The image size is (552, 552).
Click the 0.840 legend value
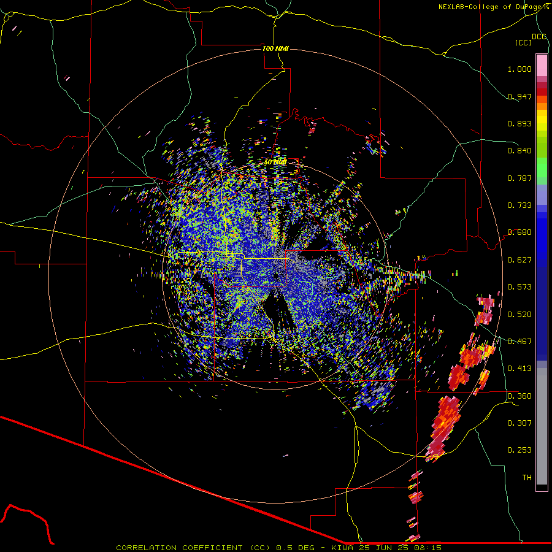pos(519,151)
